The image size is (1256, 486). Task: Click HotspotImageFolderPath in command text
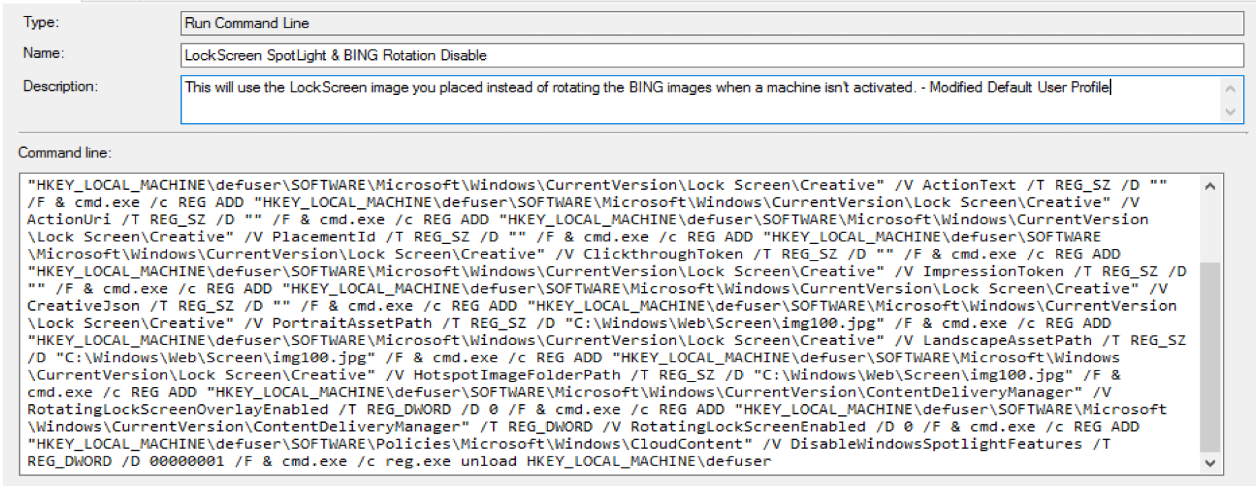point(517,375)
